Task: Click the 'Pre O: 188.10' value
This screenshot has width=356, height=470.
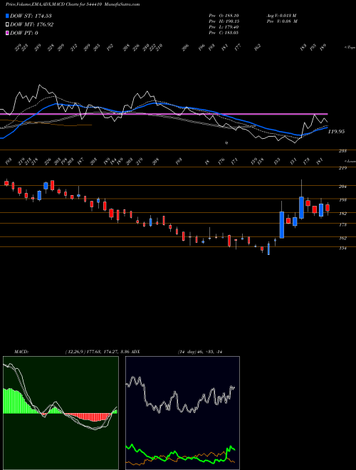Action: [224, 16]
